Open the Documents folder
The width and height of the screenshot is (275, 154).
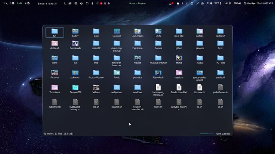pos(137,33)
